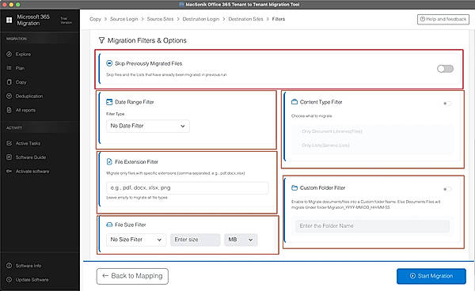
Task: Click the Skip Previously Migrated Files icon
Action: pos(109,63)
